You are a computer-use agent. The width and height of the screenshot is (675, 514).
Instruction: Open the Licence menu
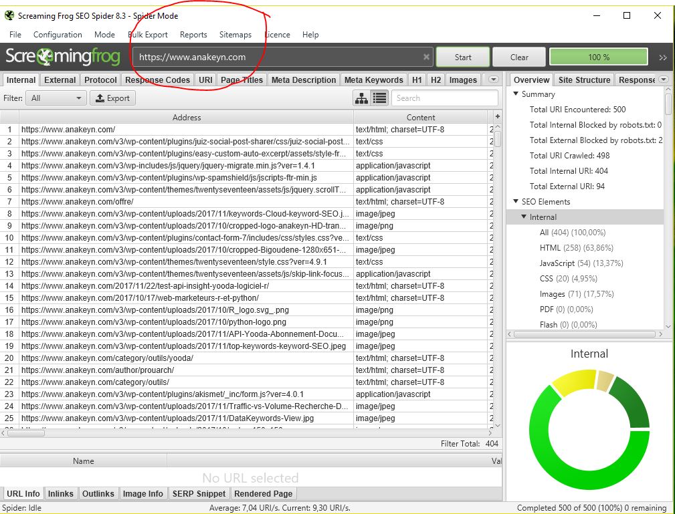coord(277,35)
